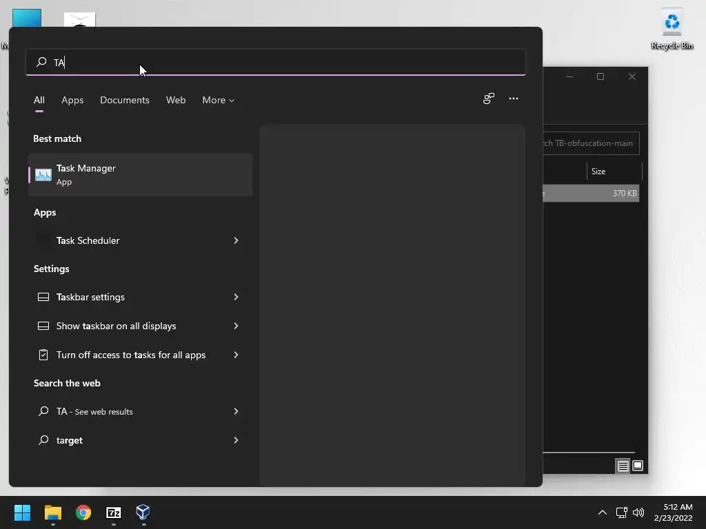Click the search magnifier icon in search box
Image resolution: width=706 pixels, height=529 pixels.
[41, 61]
